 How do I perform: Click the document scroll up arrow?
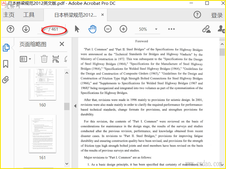click(x=222, y=44)
